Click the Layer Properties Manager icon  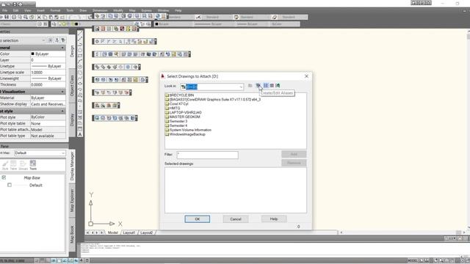(x=54, y=24)
